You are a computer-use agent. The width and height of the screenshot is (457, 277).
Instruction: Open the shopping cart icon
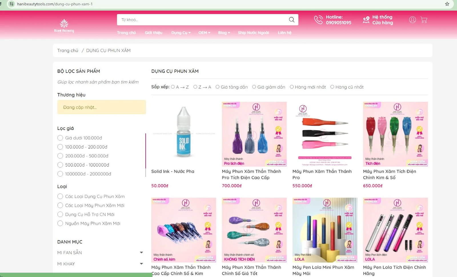click(424, 20)
